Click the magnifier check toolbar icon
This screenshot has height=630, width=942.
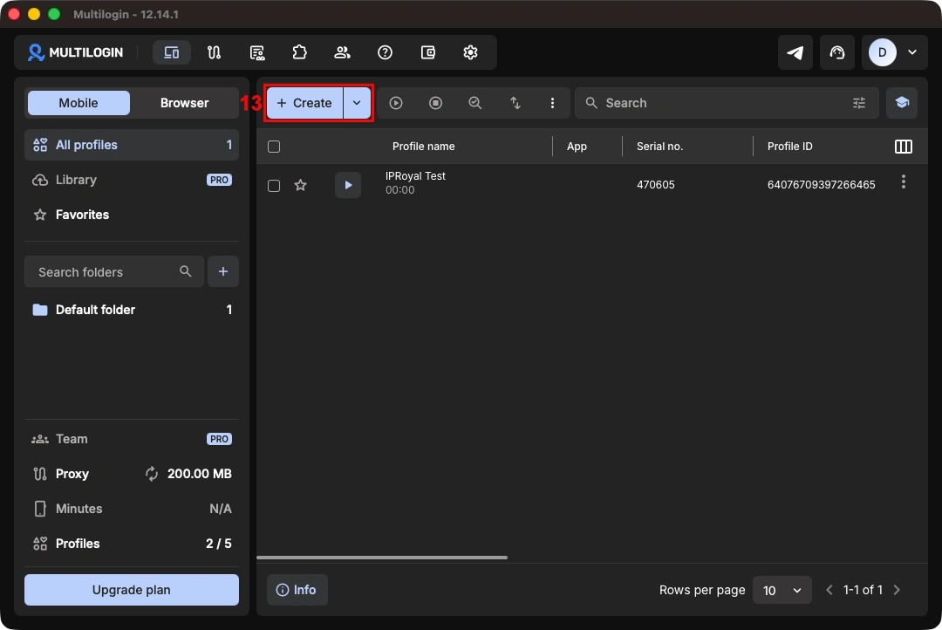pos(475,103)
